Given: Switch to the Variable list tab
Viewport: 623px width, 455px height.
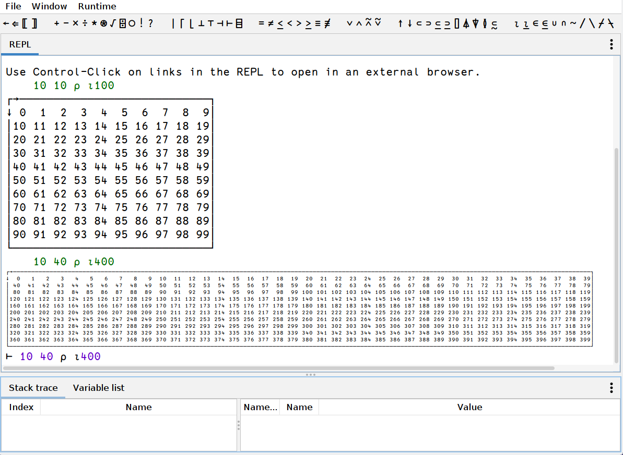Looking at the screenshot, I should pyautogui.click(x=99, y=388).
